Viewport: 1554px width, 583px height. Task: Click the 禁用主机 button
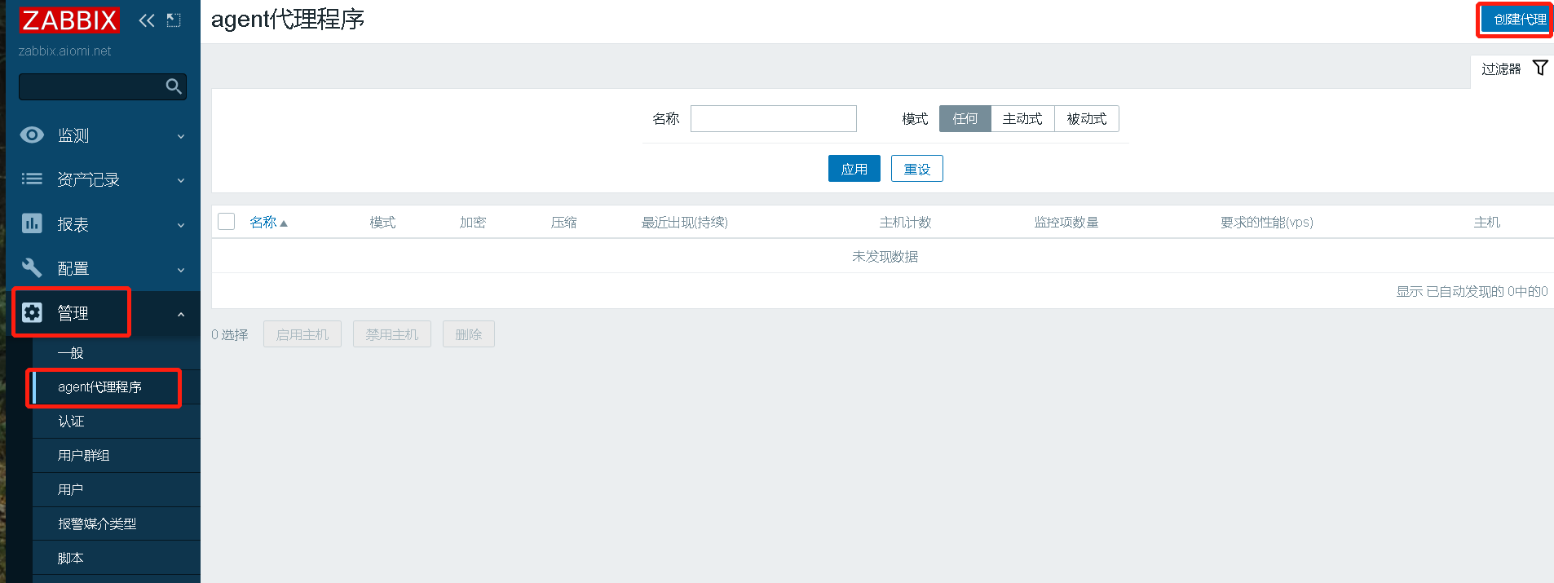point(392,334)
